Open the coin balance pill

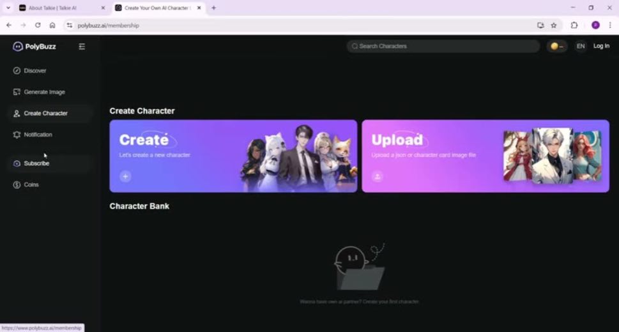(x=557, y=46)
